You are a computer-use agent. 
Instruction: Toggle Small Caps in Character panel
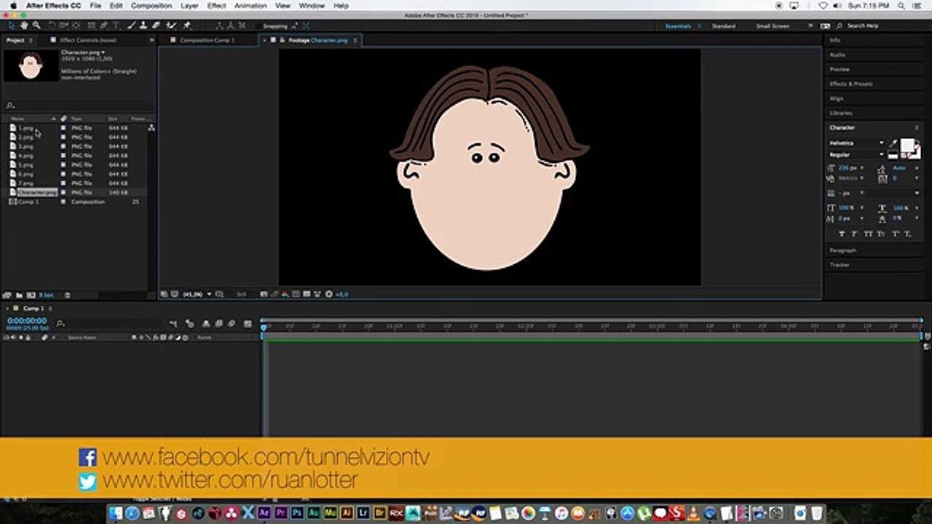[880, 234]
